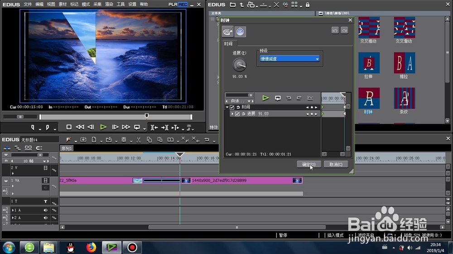Toggle the 时间 checkbox in keyframe list
Image resolution: width=453 pixels, height=254 pixels.
pos(232,107)
